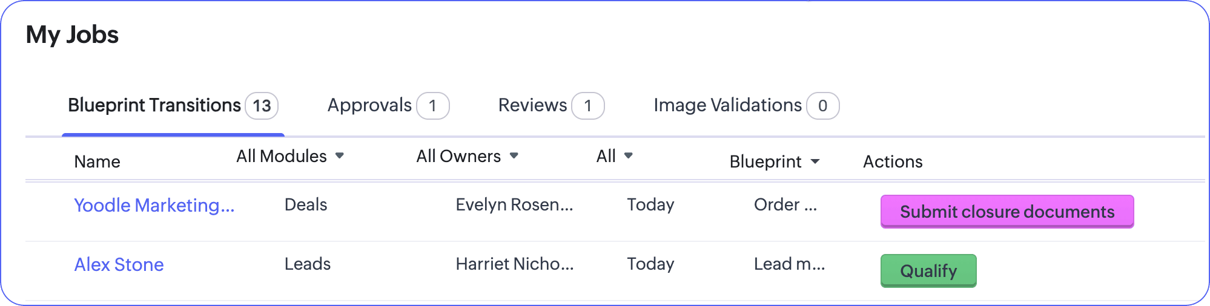Viewport: 1210px width, 306px height.
Task: Select the Evelyn Rosen owner cell
Action: coord(514,205)
